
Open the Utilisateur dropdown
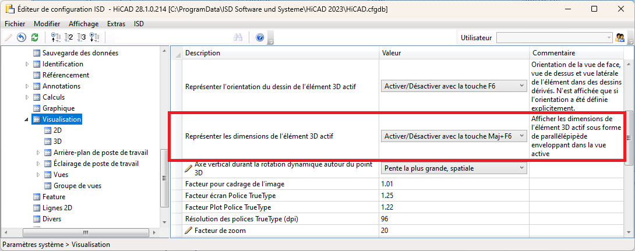click(x=609, y=38)
